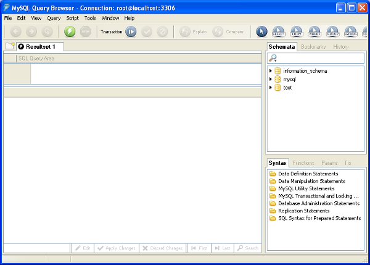Click inside the SQL Query Area editor
Screen dimensions: 370x265
[146, 74]
